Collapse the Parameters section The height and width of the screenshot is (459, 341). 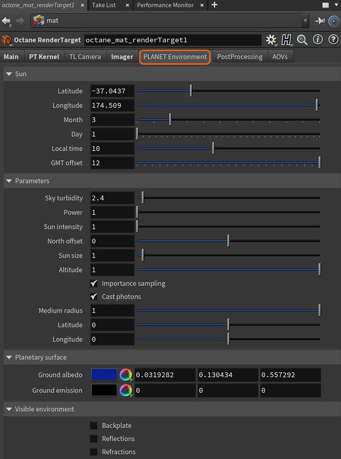coord(9,181)
